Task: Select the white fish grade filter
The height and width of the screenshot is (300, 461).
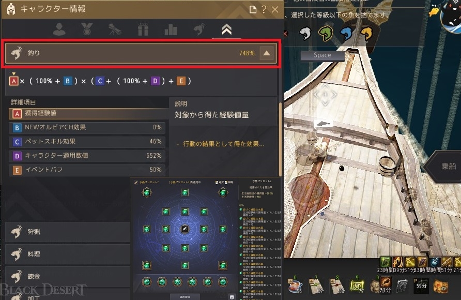Action: tap(305, 33)
